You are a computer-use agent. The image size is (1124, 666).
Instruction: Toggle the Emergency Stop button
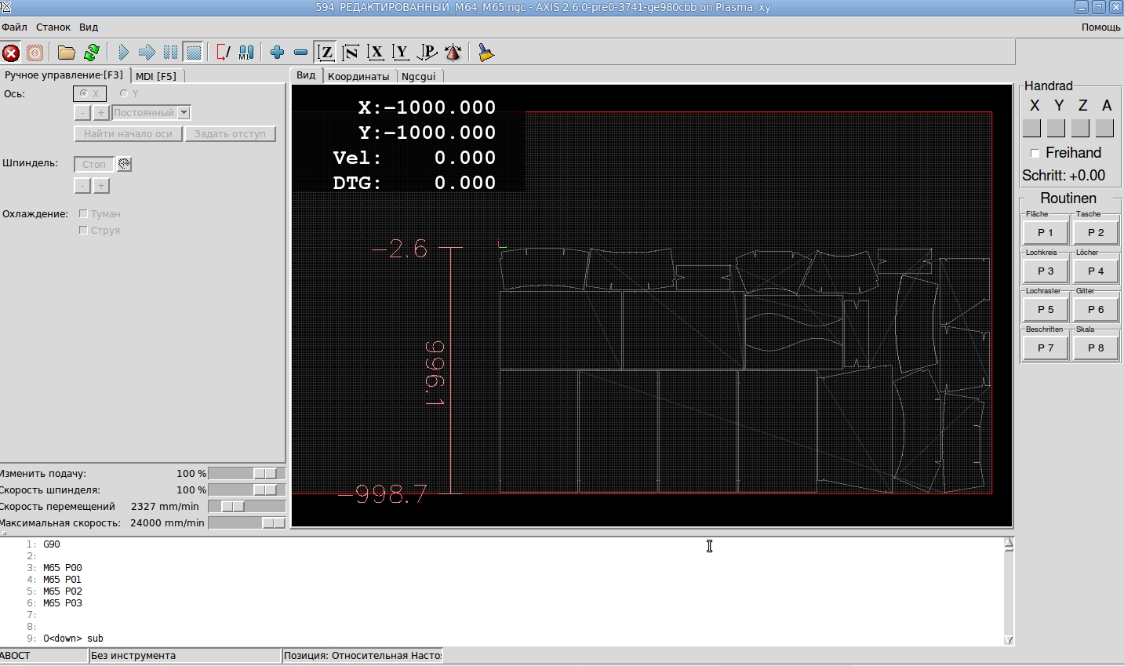[x=11, y=53]
